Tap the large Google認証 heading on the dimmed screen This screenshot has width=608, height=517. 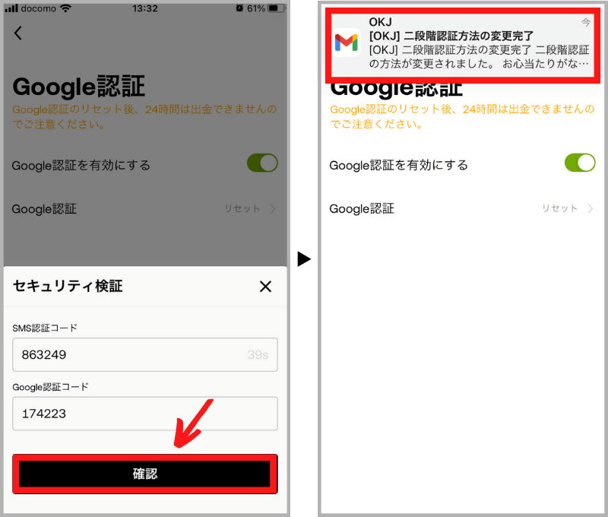point(79,86)
